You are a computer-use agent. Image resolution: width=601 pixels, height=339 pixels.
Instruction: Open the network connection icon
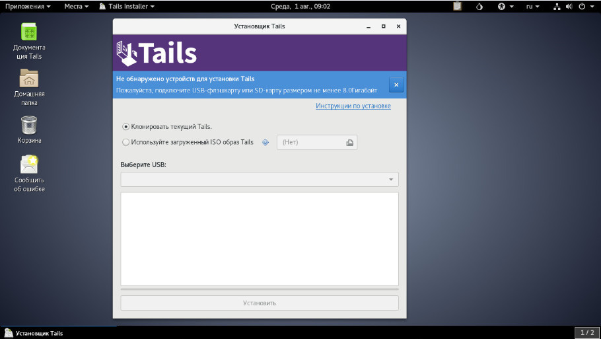pos(557,6)
